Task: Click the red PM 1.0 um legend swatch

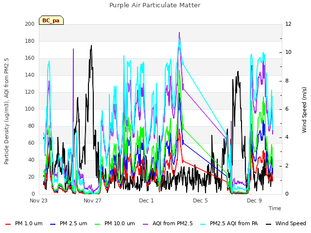Action: pos(8,224)
